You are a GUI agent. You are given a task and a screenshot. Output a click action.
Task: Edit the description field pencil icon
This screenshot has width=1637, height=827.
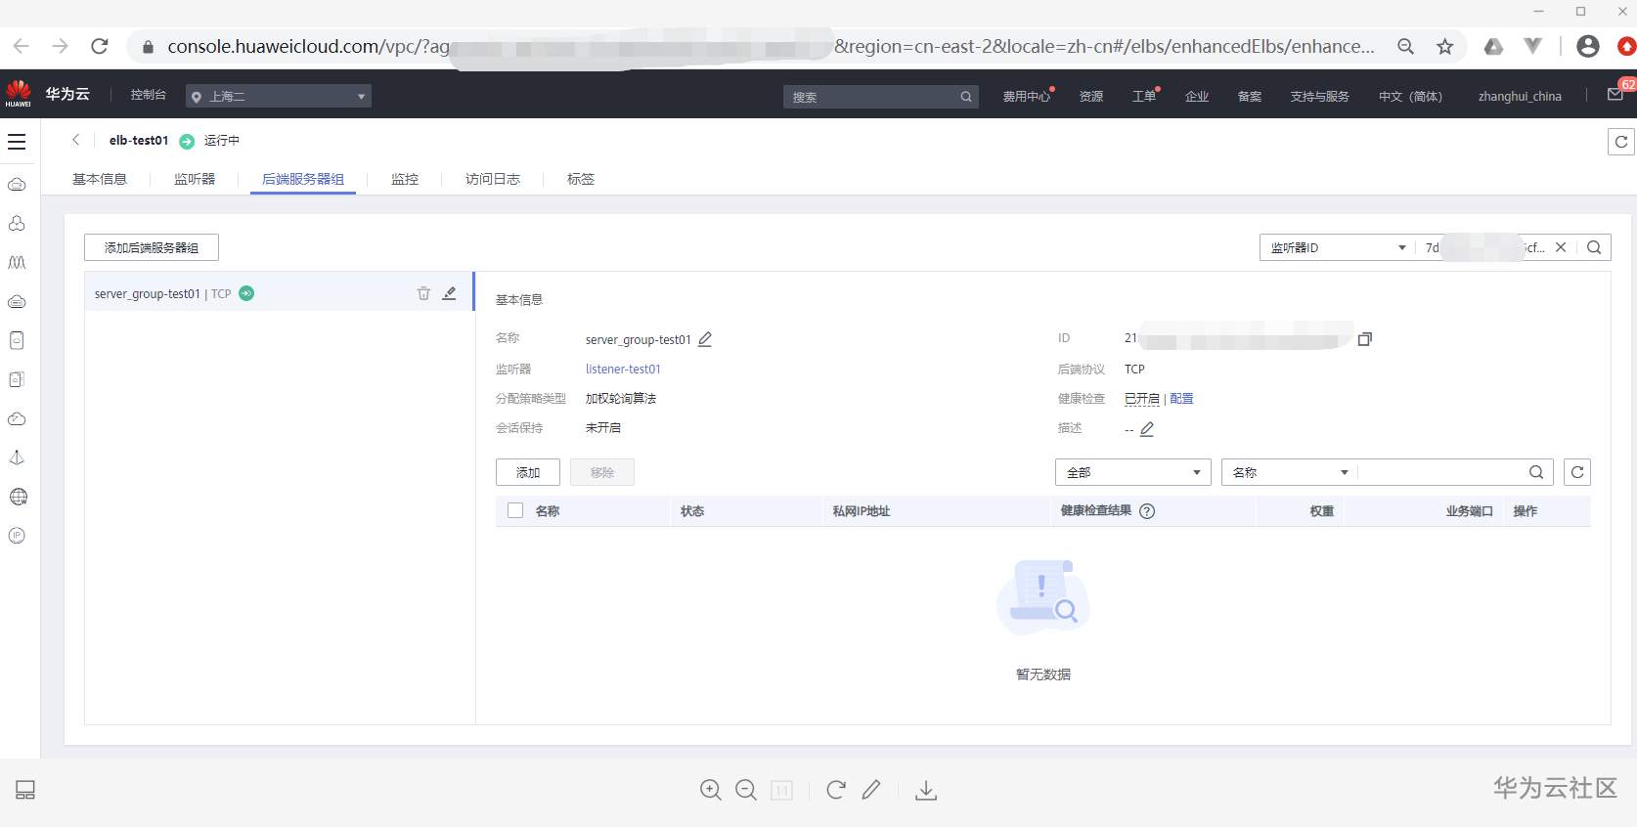point(1147,429)
